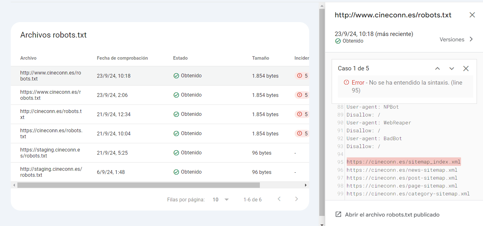Click incident badge for http://cineconn.es row
This screenshot has width=483, height=226.
pos(302,114)
